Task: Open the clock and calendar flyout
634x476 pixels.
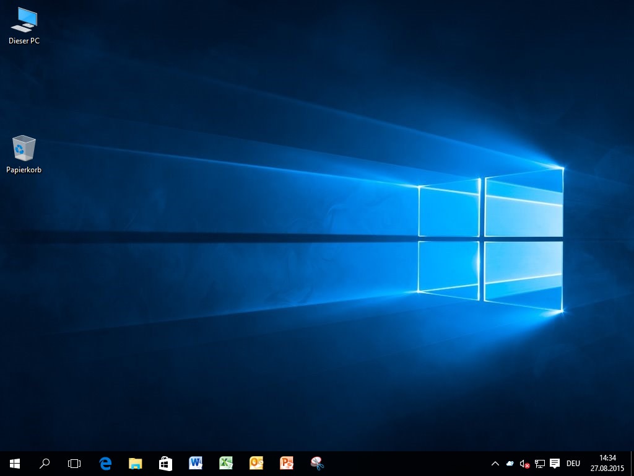Action: [607, 464]
